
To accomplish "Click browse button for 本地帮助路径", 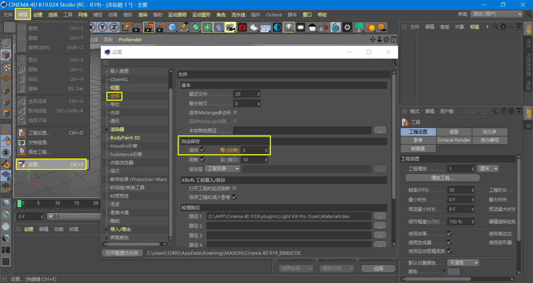I will point(380,130).
